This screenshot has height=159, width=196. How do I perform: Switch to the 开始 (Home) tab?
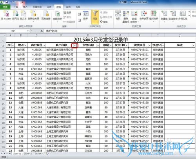coord(16,7)
